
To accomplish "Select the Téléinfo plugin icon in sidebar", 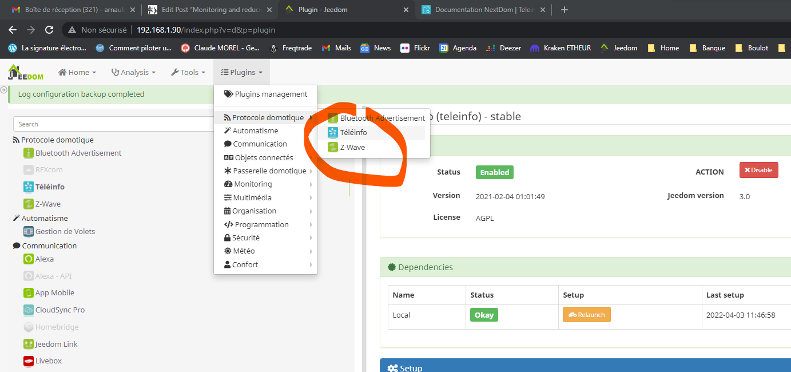I will pyautogui.click(x=29, y=187).
